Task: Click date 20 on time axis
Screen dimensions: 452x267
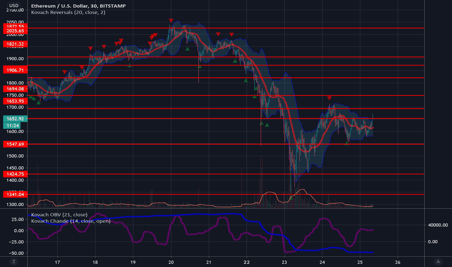Action: click(x=171, y=262)
